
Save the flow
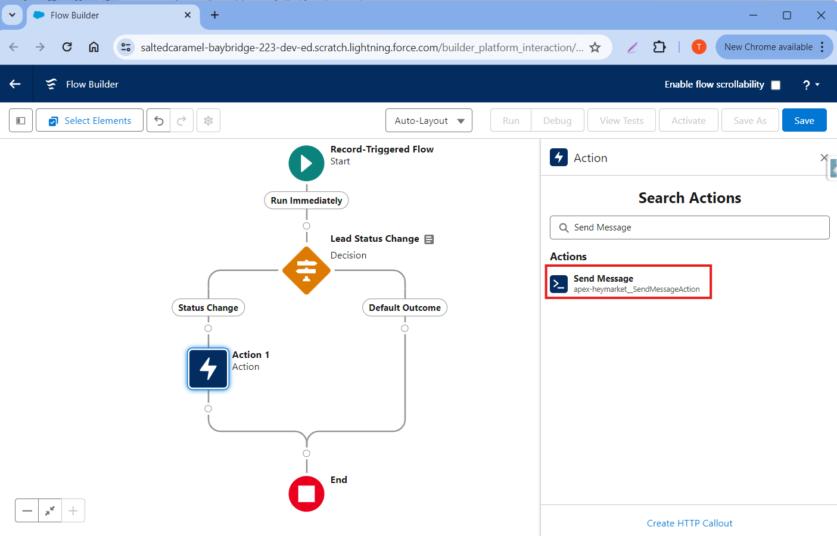[804, 120]
